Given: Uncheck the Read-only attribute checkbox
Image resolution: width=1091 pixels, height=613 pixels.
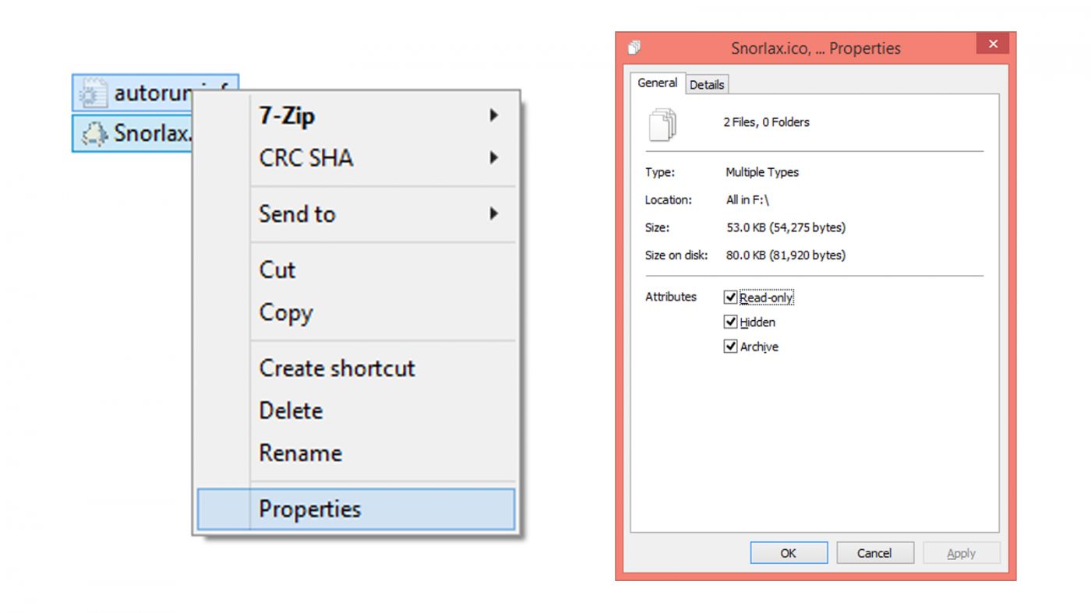Looking at the screenshot, I should point(730,298).
